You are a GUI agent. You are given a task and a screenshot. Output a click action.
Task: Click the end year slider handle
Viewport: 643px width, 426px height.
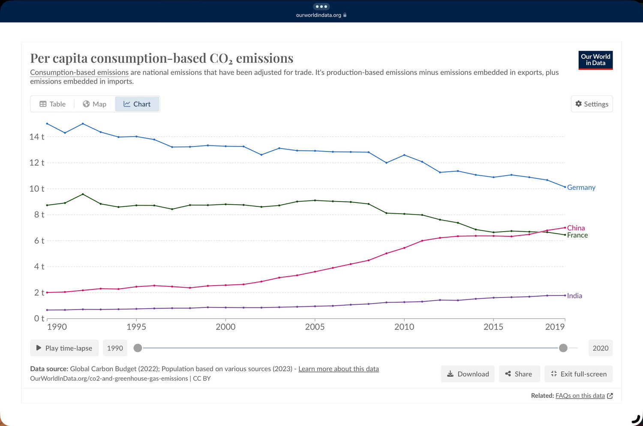[x=563, y=348]
